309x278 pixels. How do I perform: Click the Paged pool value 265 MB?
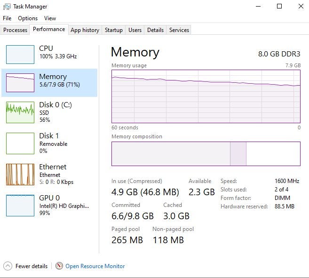(x=127, y=240)
